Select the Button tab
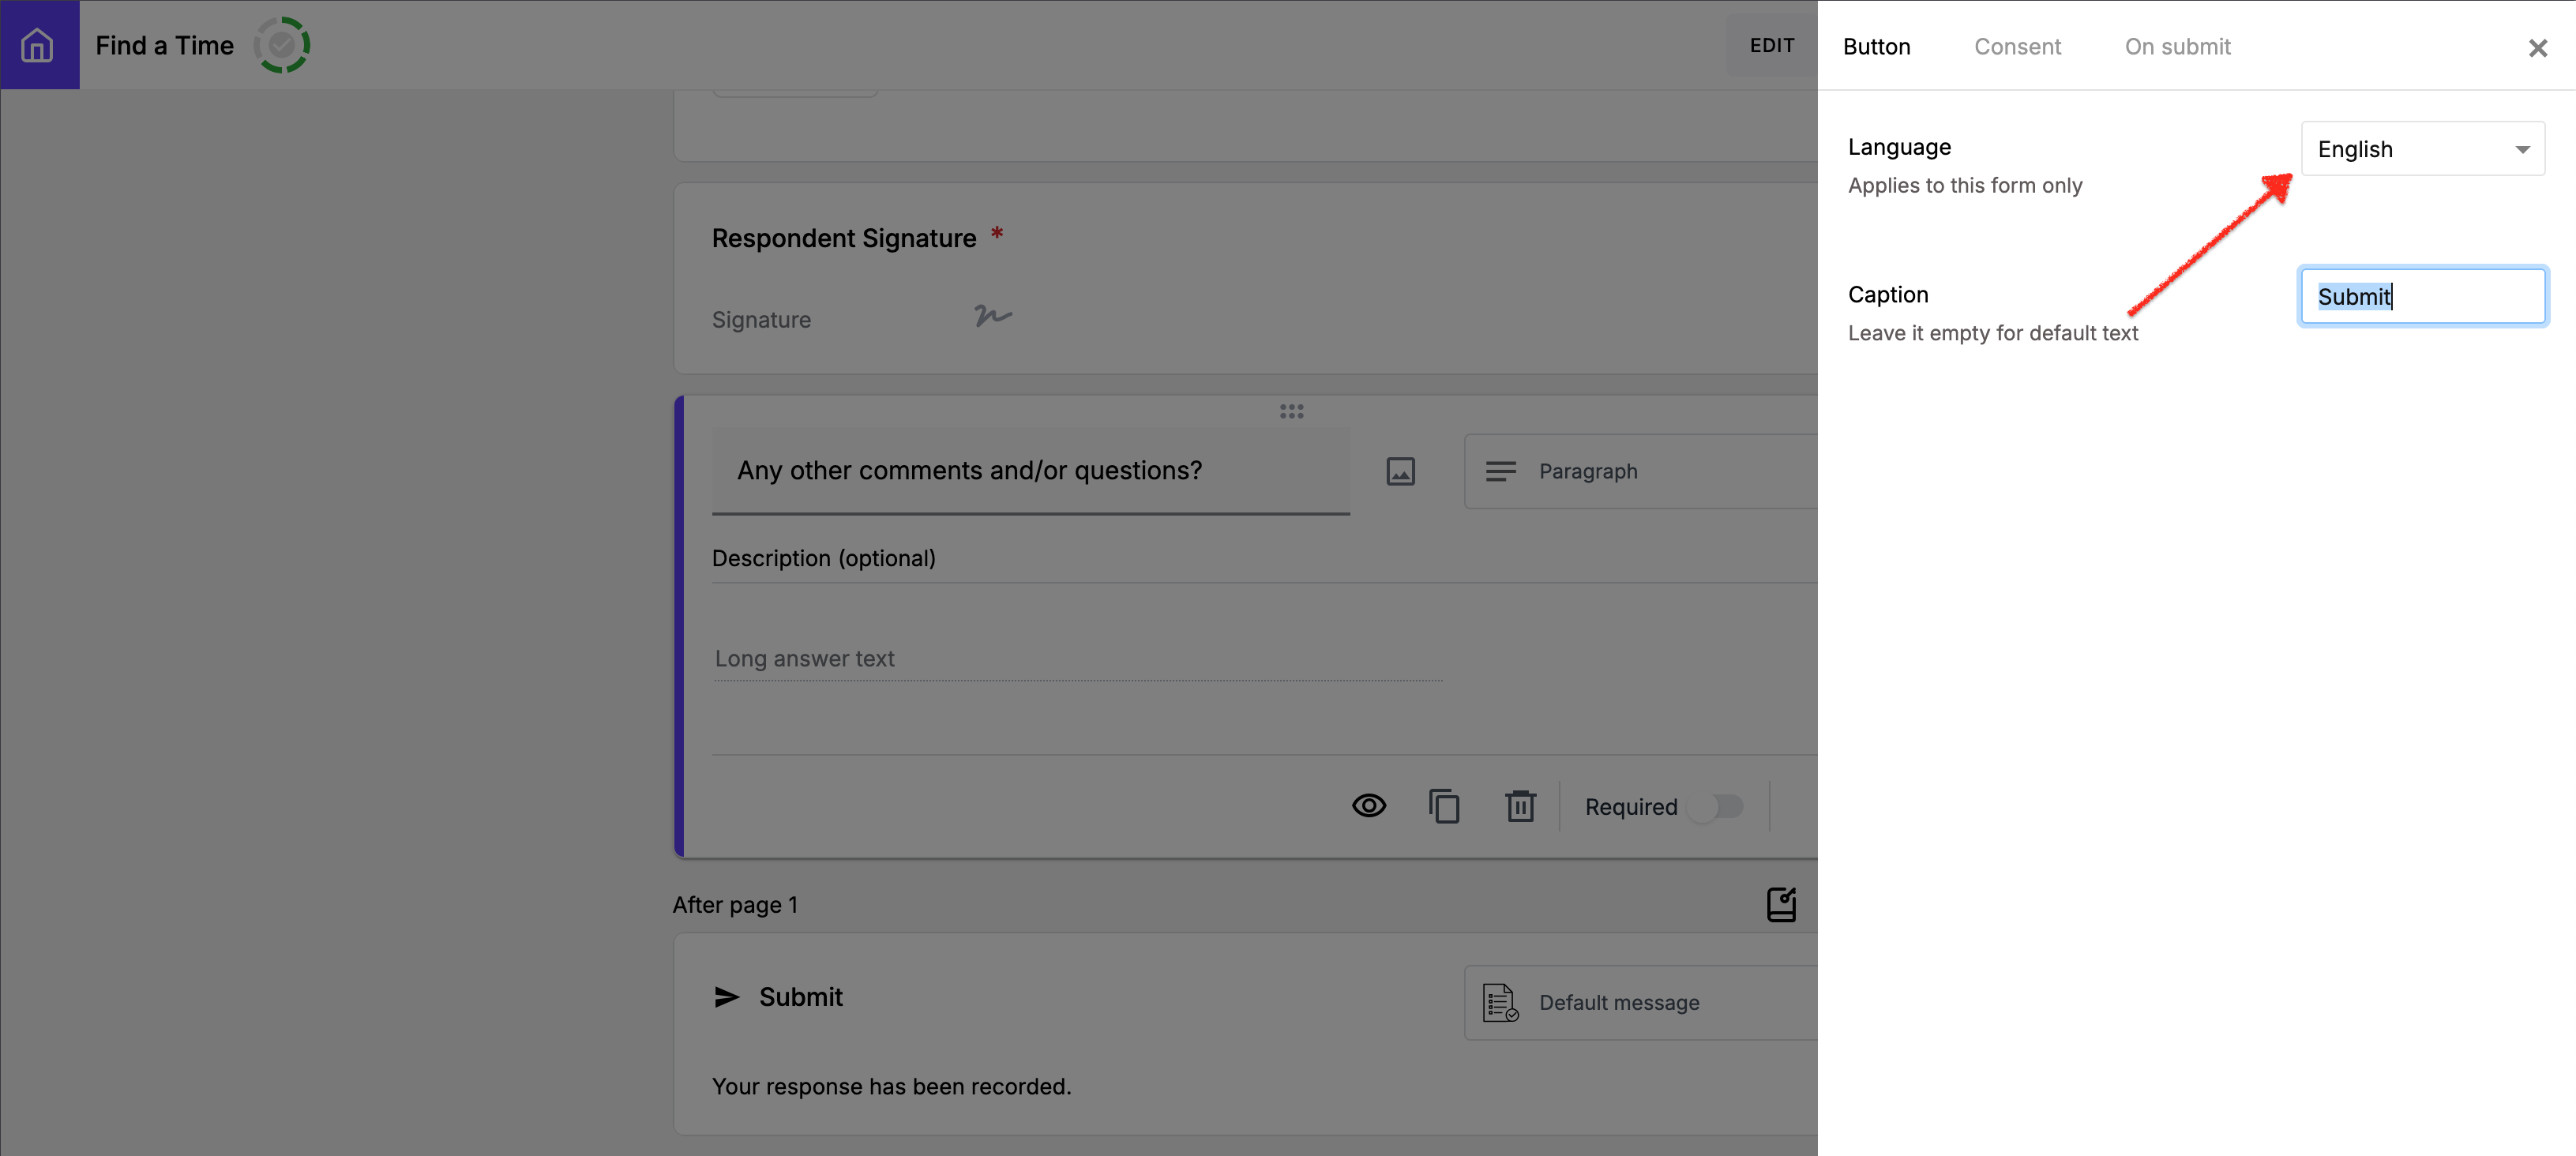Viewport: 2576px width, 1156px height. [x=1876, y=47]
